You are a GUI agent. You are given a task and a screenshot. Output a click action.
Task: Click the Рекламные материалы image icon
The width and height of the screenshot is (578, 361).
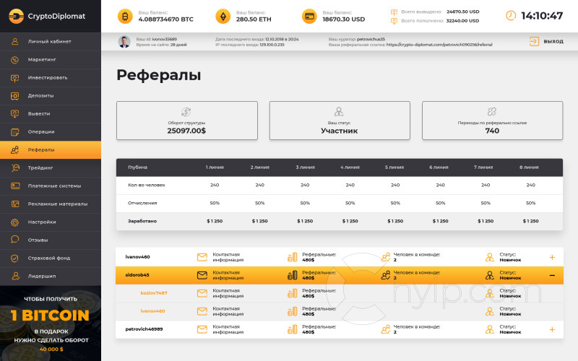point(15,204)
